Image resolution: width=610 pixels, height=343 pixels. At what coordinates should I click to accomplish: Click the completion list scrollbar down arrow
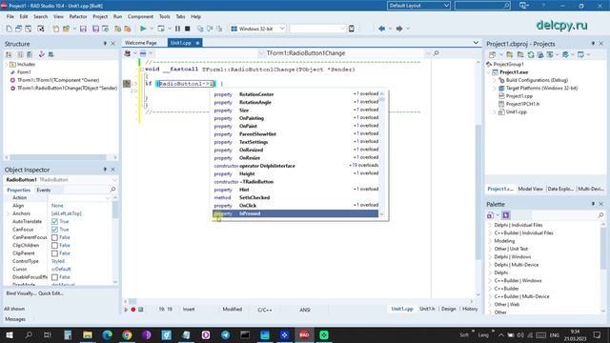click(x=381, y=214)
